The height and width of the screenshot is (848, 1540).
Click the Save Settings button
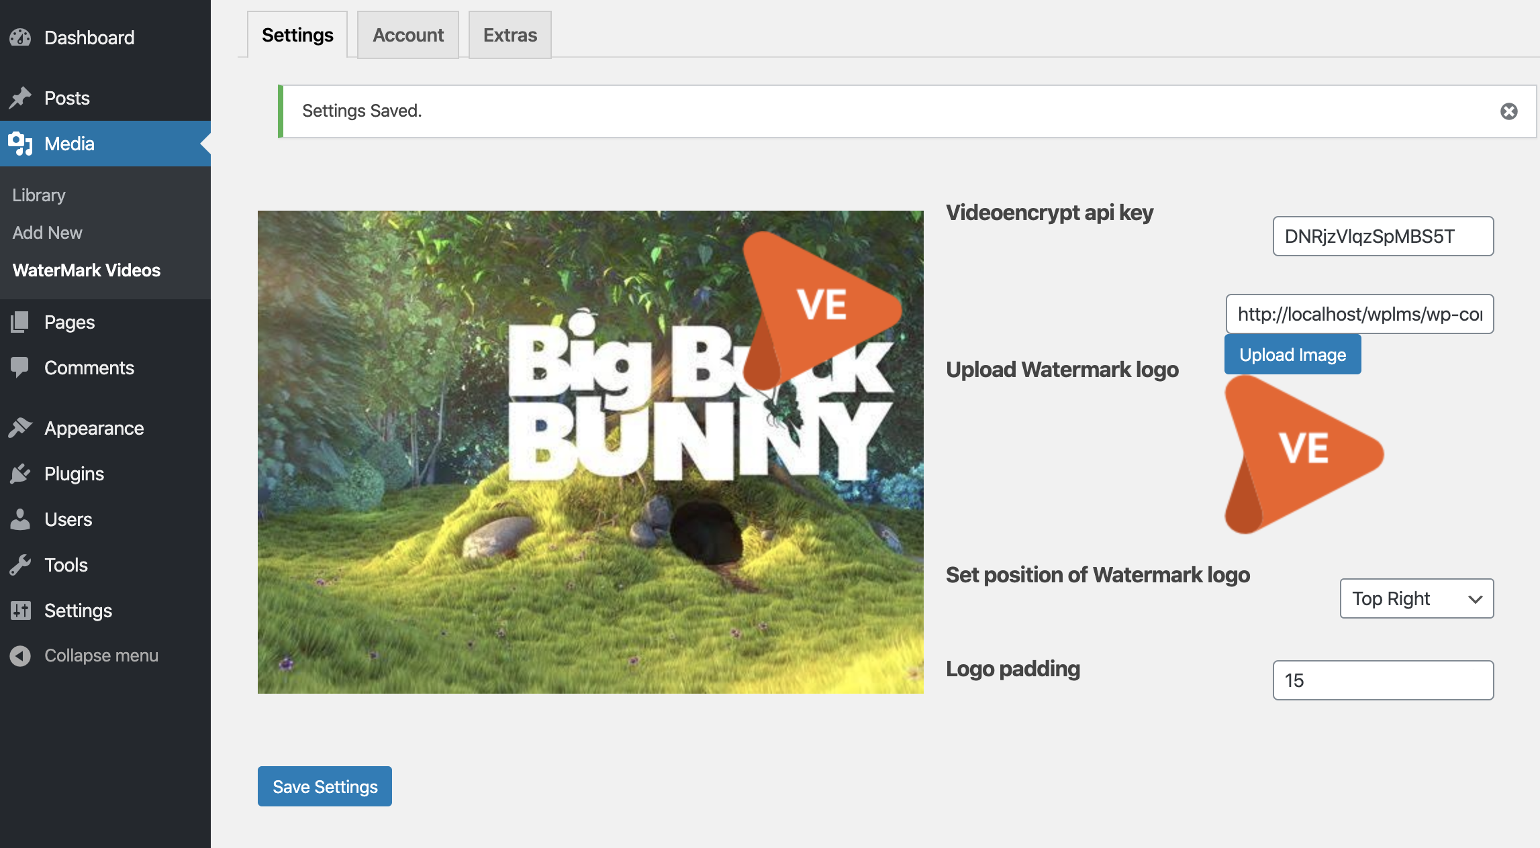click(325, 786)
